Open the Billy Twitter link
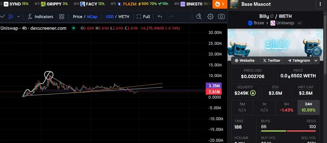The width and height of the screenshot is (327, 143). tap(272, 60)
